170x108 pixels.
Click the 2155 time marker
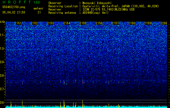[83, 23]
